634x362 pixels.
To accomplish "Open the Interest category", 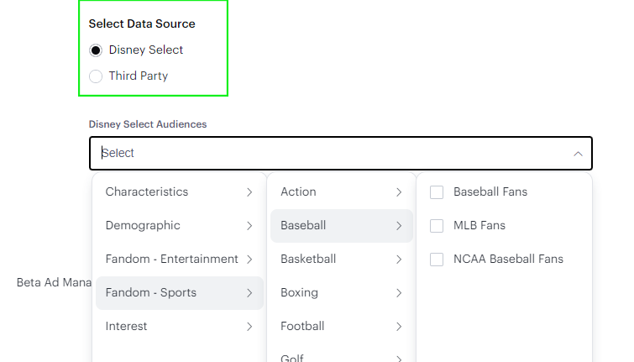I will 180,327.
